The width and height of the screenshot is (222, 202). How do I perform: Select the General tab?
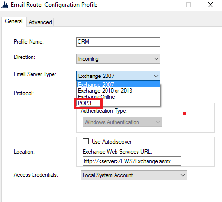click(x=14, y=21)
